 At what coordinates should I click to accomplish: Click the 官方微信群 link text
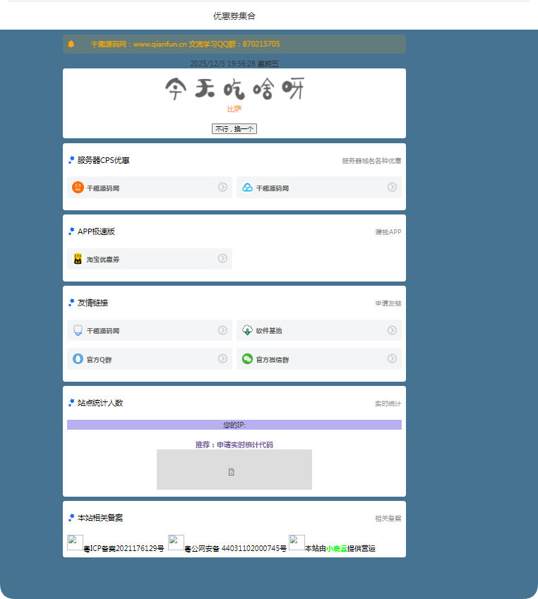pos(273,360)
